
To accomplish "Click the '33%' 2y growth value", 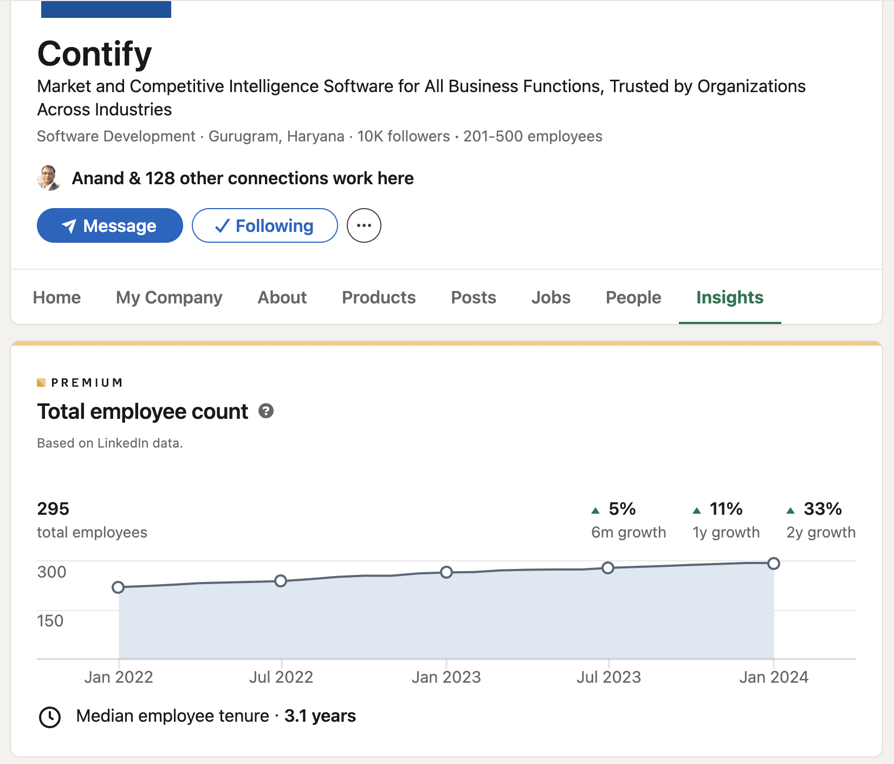I will point(822,509).
